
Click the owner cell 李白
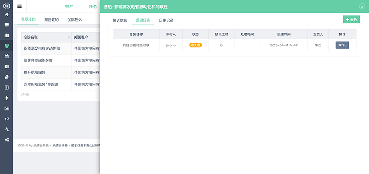tap(318, 45)
